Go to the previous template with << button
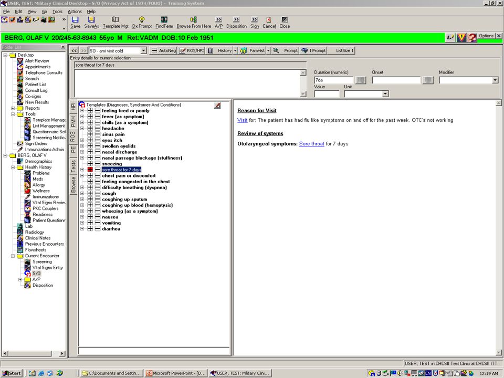 pyautogui.click(x=74, y=50)
